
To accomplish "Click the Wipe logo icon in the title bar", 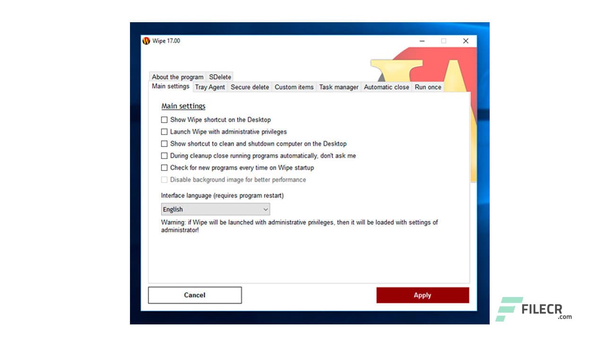I will (x=146, y=41).
